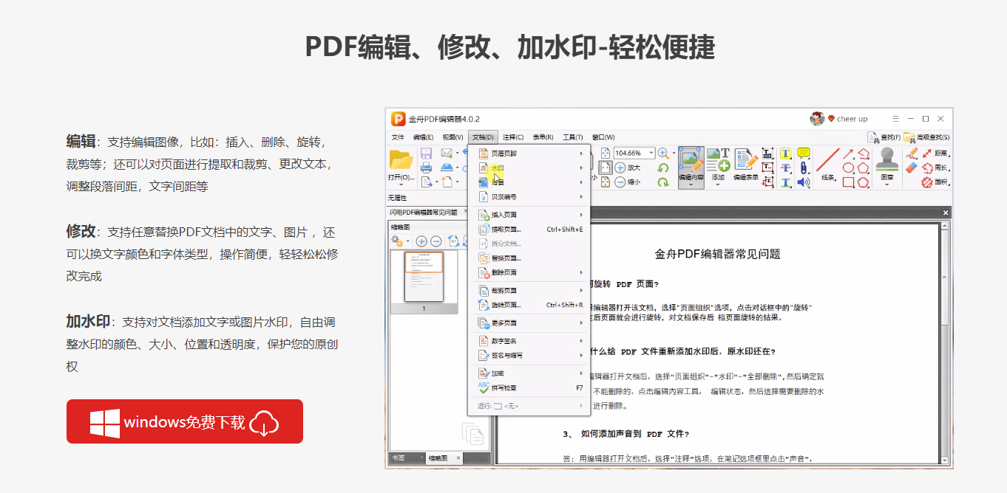Click the 距离 distance measurement tool
1007x493 pixels.
tap(935, 154)
